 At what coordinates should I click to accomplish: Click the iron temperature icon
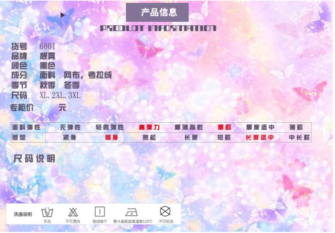coord(132,212)
